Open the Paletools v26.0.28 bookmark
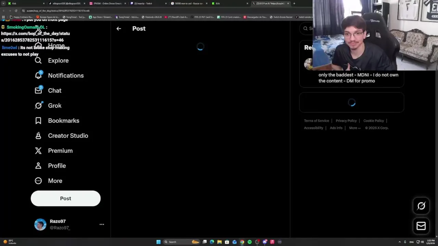The width and height of the screenshot is (438, 246). tap(152, 17)
